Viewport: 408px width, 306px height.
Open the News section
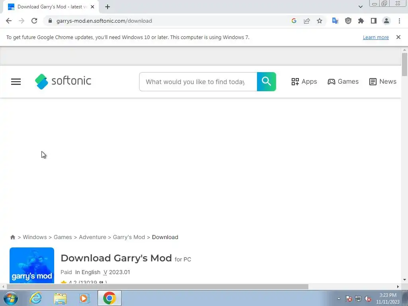coord(383,82)
